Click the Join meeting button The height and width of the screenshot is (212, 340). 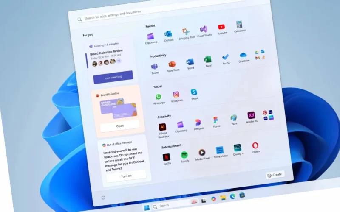click(113, 77)
